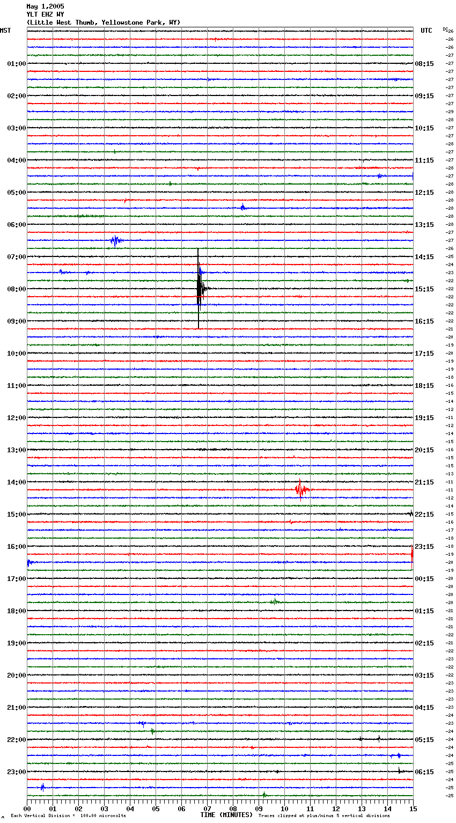Viewport: 456px width, 823px height.
Task: Click the "DC" offset column header
Action: [445, 29]
